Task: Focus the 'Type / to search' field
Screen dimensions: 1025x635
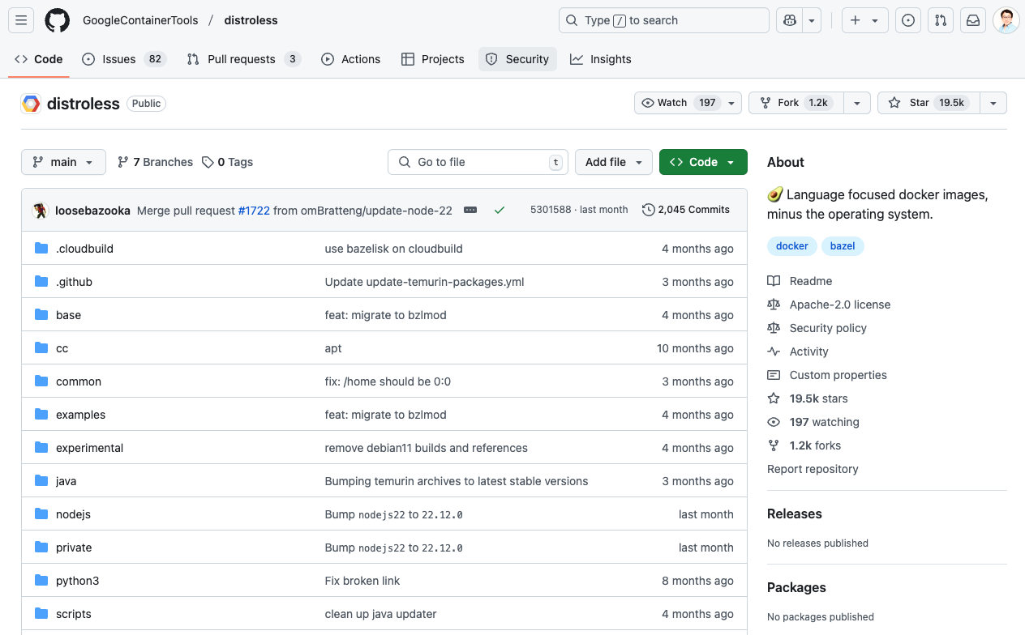Action: pyautogui.click(x=664, y=20)
